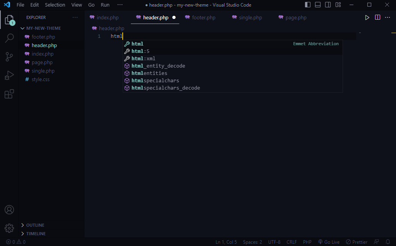The width and height of the screenshot is (396, 246).
Task: Select htmlspecialchars_decode function suggestion
Action: coord(233,88)
